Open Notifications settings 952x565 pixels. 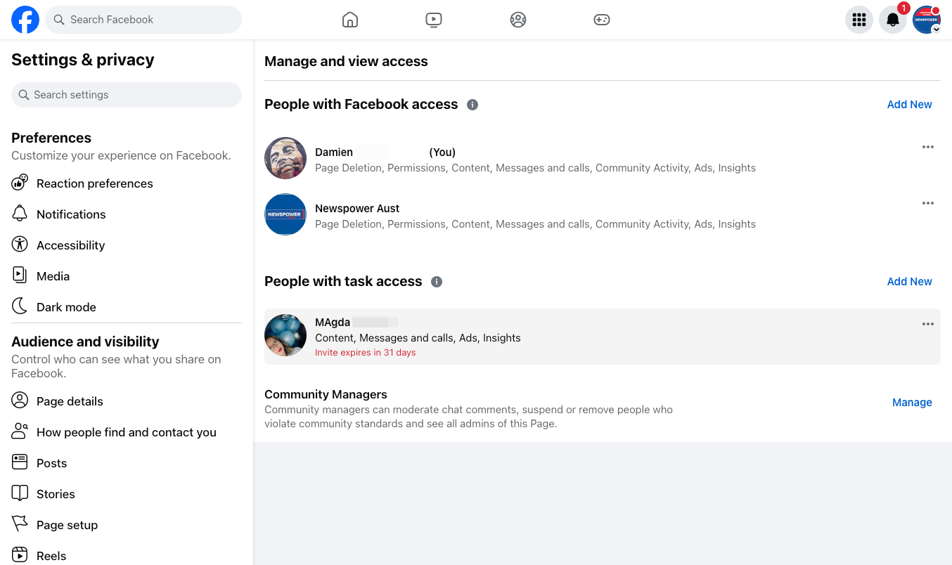pos(127,214)
